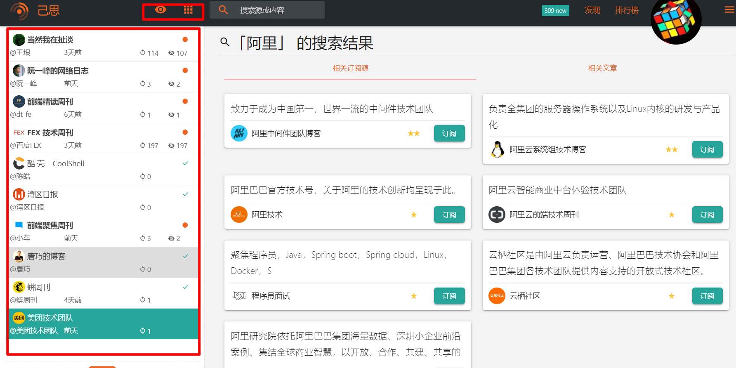Viewport: 736px width, 368px height.
Task: Subscribe to 阿里云前端技术周刊
Action: 707,215
